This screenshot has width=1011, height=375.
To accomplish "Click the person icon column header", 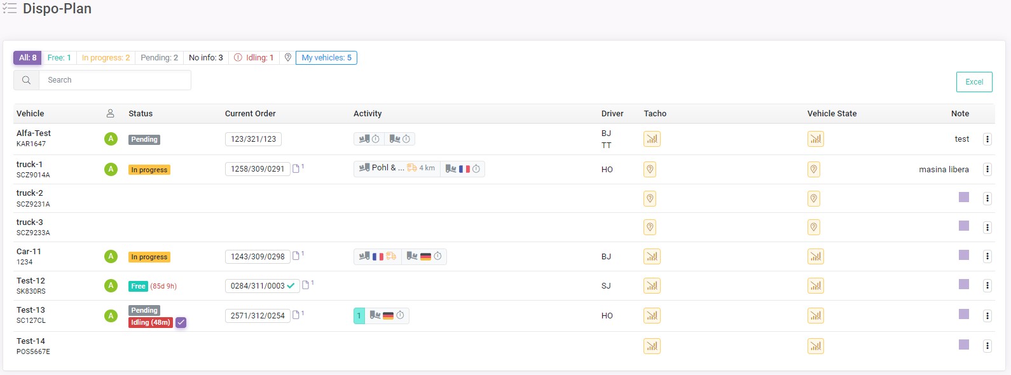I will click(x=110, y=113).
